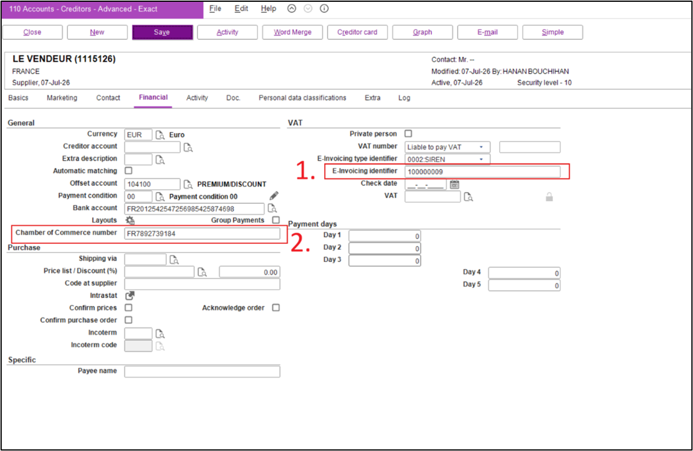
Task: Click the Activity toolbar button
Action: coord(227,33)
